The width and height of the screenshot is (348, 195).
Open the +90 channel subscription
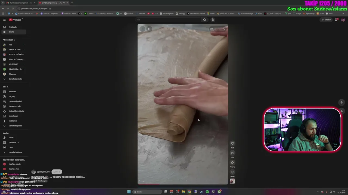[14, 45]
